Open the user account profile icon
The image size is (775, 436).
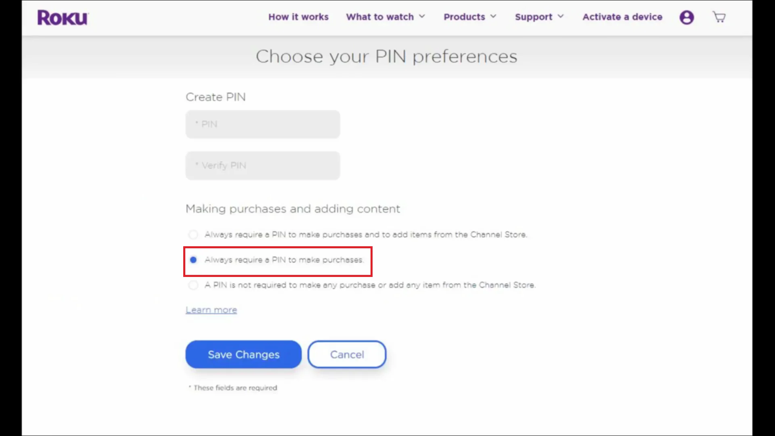686,17
